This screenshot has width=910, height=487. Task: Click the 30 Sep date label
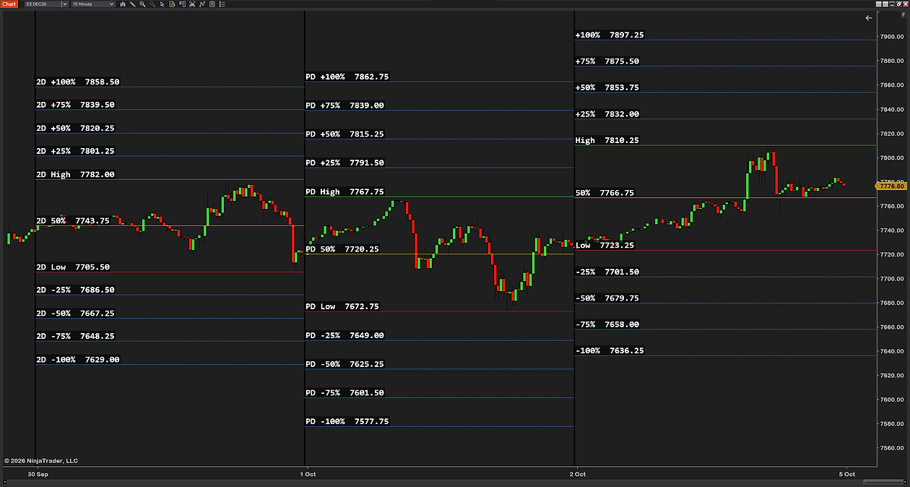(38, 474)
